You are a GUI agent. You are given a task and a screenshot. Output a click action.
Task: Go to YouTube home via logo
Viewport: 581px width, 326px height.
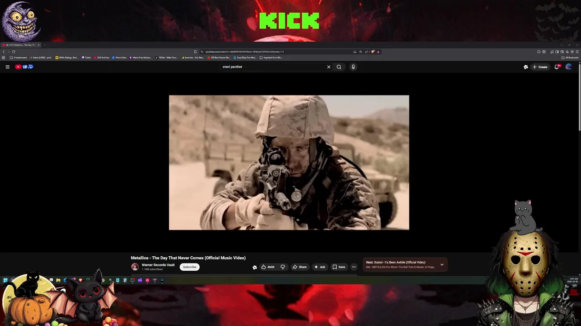(25, 67)
